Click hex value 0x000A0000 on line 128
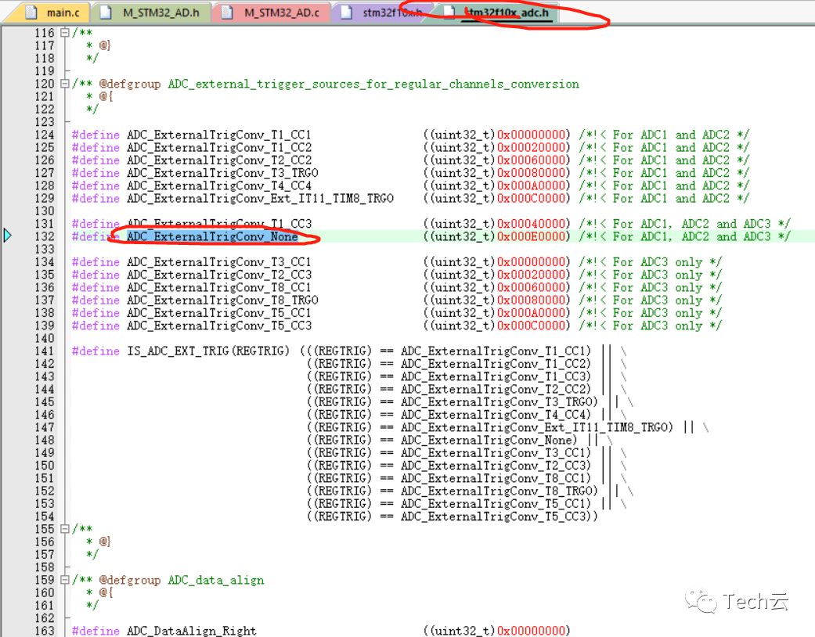Viewport: 815px width, 637px height. pos(531,185)
